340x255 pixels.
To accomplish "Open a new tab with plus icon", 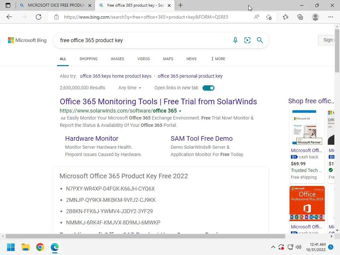I will pos(180,5).
